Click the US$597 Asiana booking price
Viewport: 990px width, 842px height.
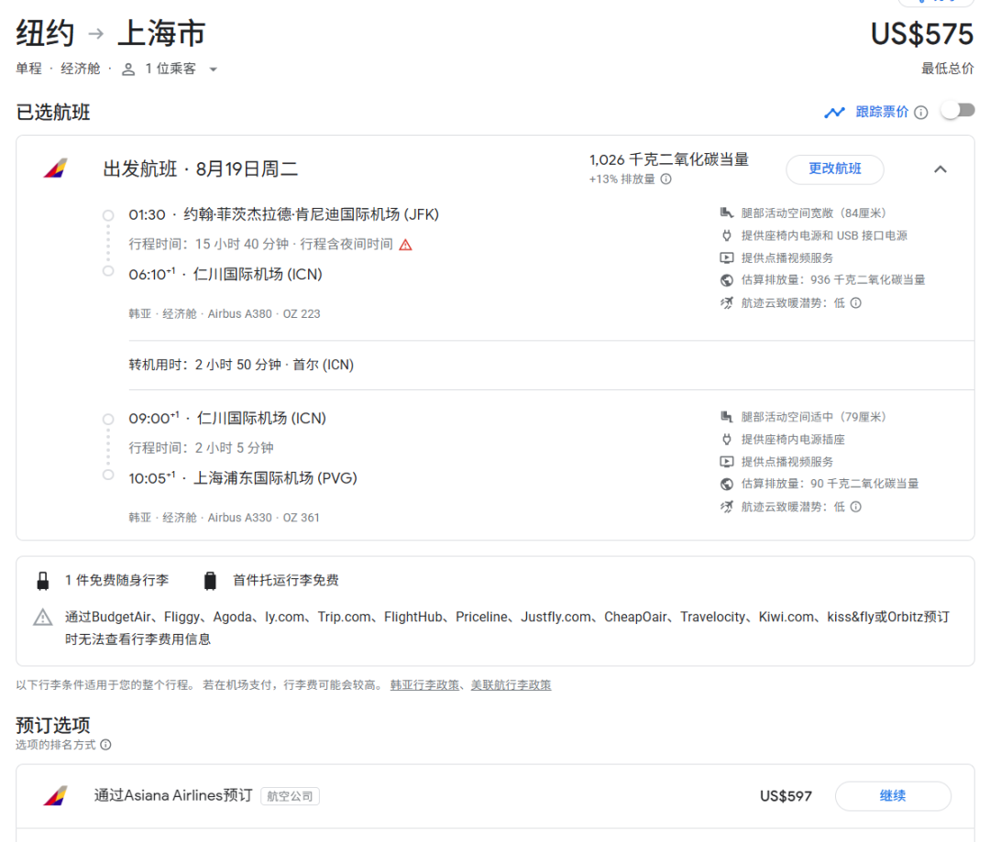tap(786, 796)
